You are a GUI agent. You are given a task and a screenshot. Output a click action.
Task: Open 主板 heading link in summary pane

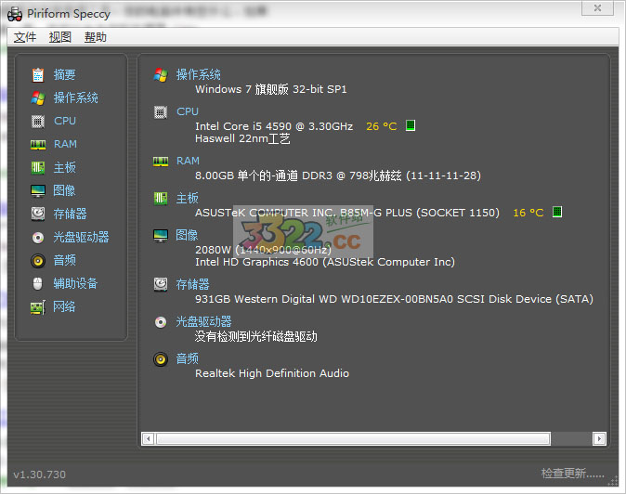[188, 199]
